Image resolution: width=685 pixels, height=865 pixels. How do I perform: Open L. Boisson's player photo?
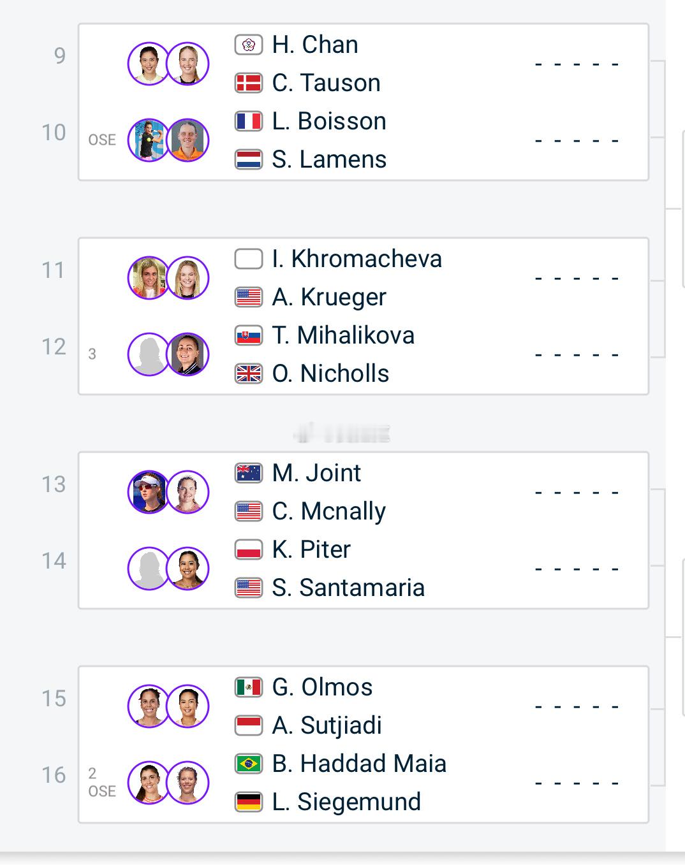tap(149, 140)
